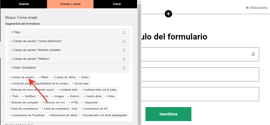Add a Video segment

click(110, 96)
